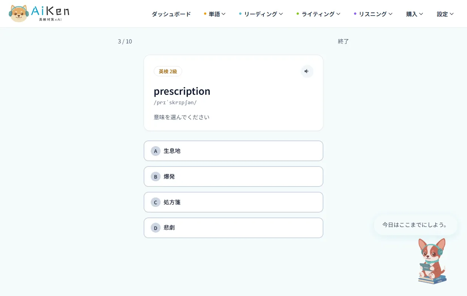Go to ダッシュボード in navigation
The image size is (467, 296).
coord(171,14)
